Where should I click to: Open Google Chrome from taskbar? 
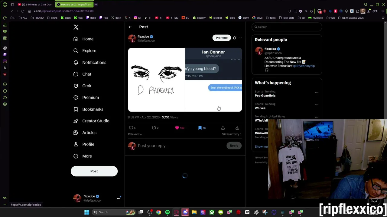click(x=158, y=212)
